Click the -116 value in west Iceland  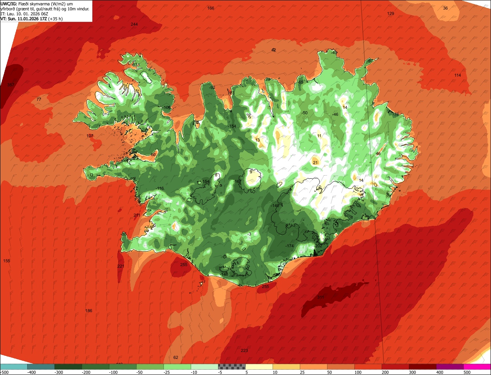[160, 188]
